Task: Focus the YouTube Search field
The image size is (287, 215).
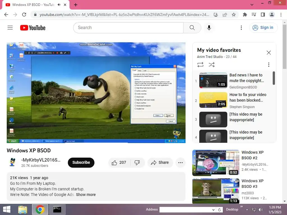Action: tap(128, 28)
